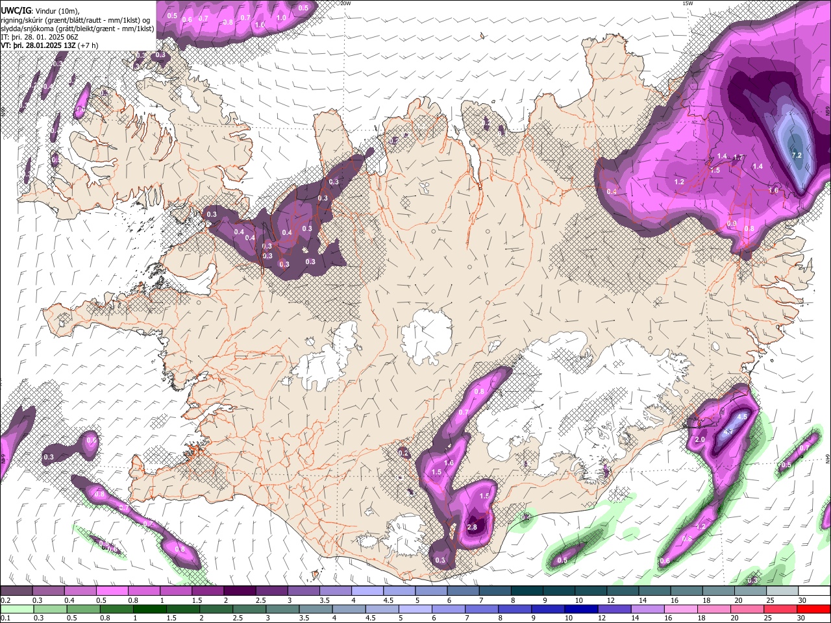Select the 'rigning/skúrir' legend description line
Viewport: 831px width, 623px height.
point(75,19)
